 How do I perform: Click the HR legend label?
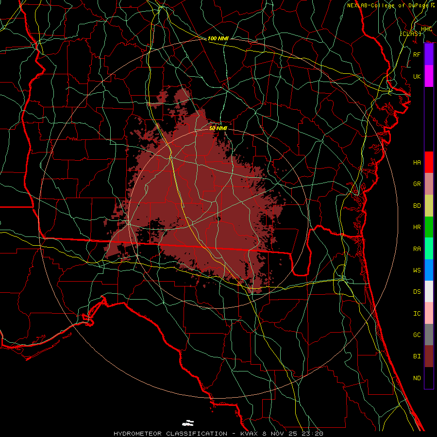pos(417,227)
